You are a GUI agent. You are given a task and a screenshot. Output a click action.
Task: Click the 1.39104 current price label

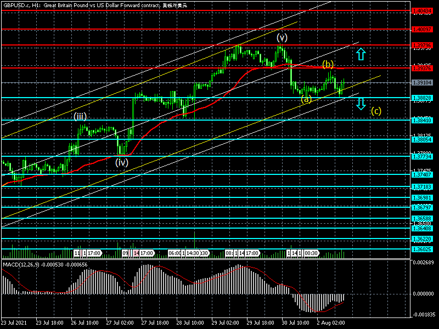coord(422,83)
